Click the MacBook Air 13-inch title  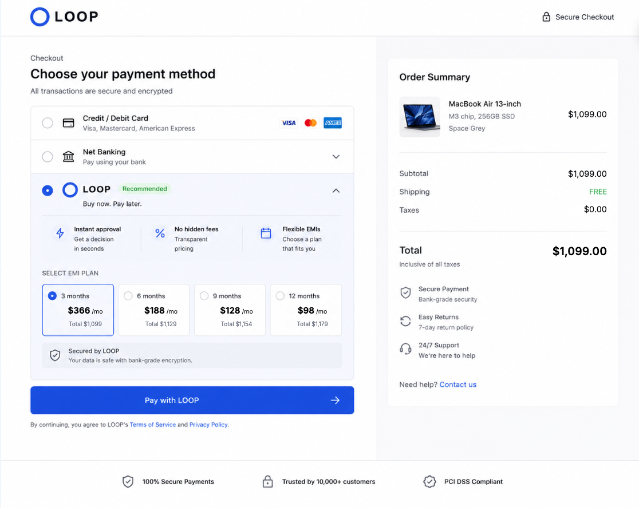tap(484, 104)
